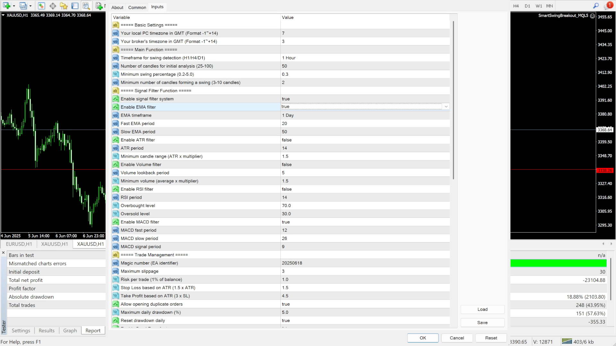Open the Navigator folder-star icon
The height and width of the screenshot is (346, 616).
64,6
